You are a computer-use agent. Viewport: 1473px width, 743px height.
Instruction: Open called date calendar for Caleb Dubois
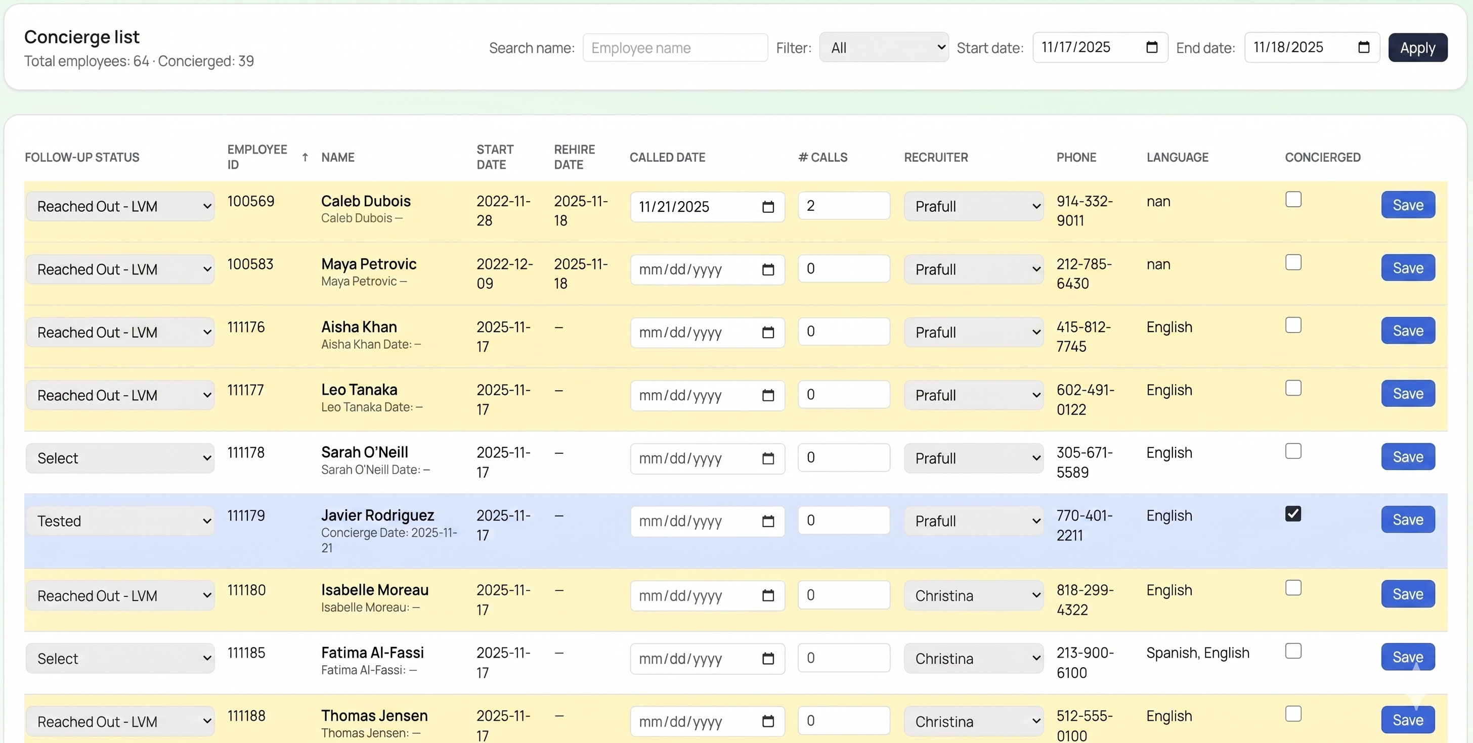(768, 207)
